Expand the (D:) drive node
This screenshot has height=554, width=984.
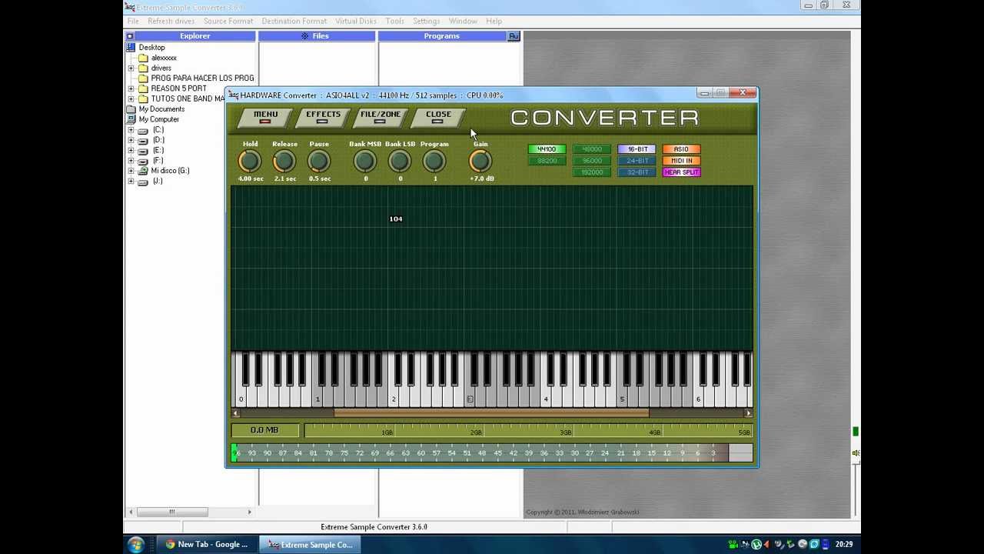[131, 140]
